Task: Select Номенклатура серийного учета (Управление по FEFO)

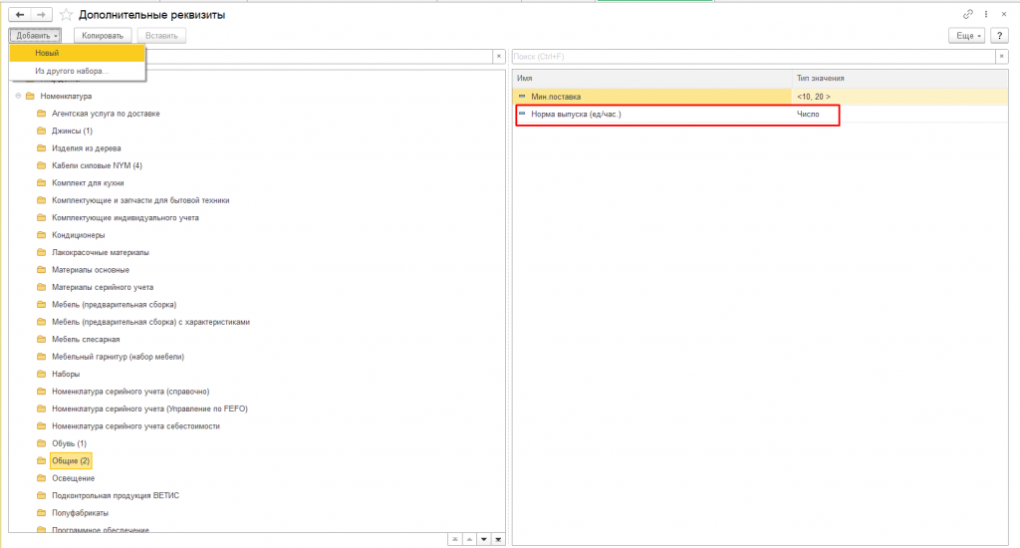Action: coord(149,409)
